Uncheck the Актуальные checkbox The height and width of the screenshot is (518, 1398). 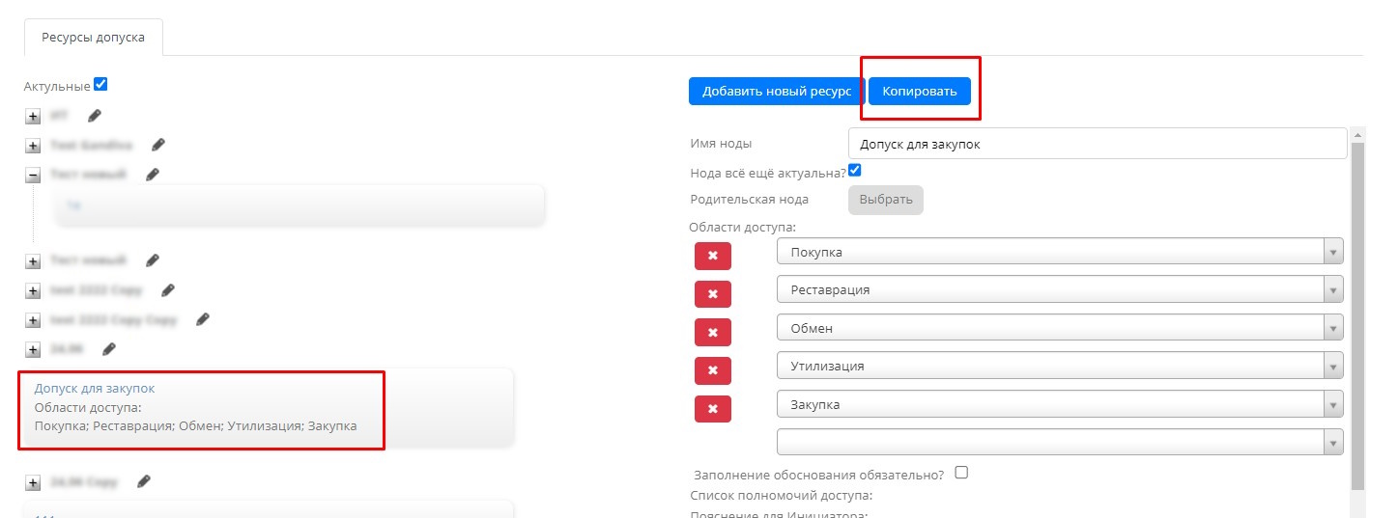coord(100,85)
